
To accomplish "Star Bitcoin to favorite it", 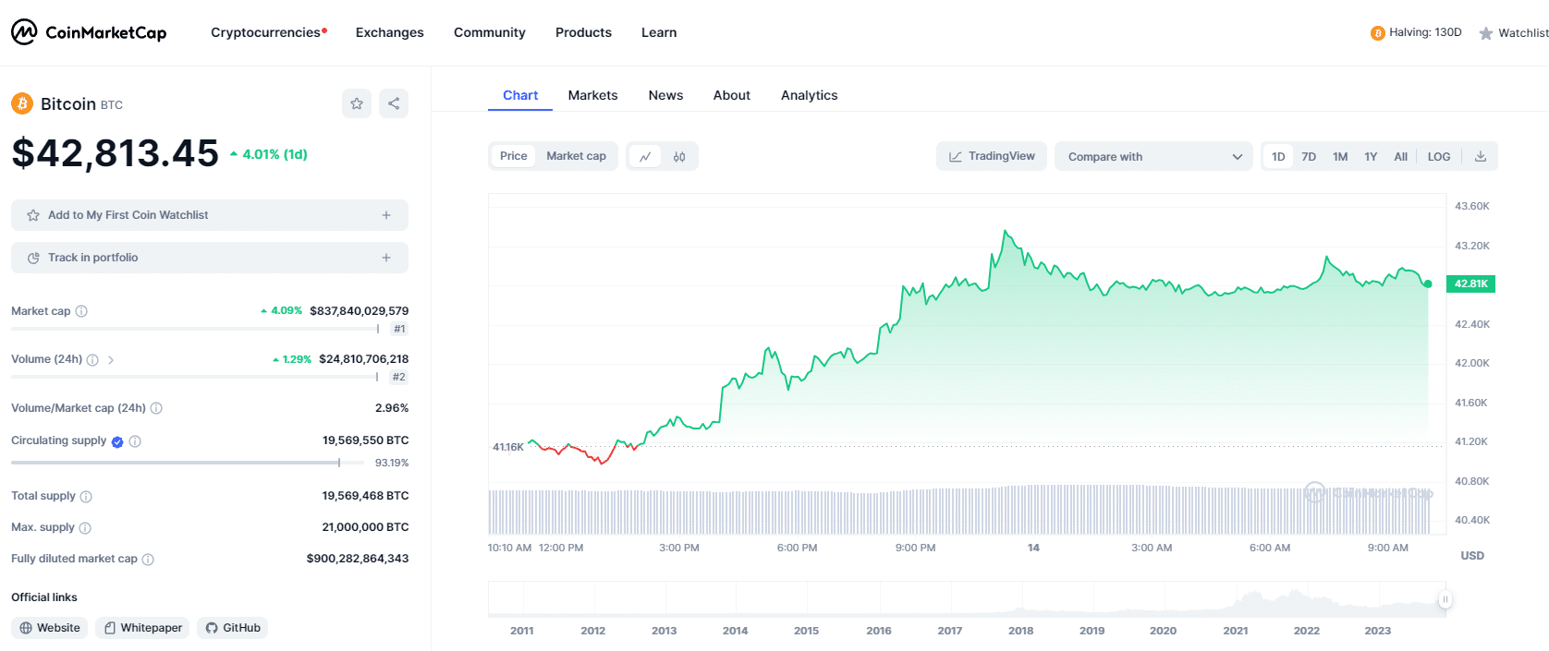I will 357,103.
